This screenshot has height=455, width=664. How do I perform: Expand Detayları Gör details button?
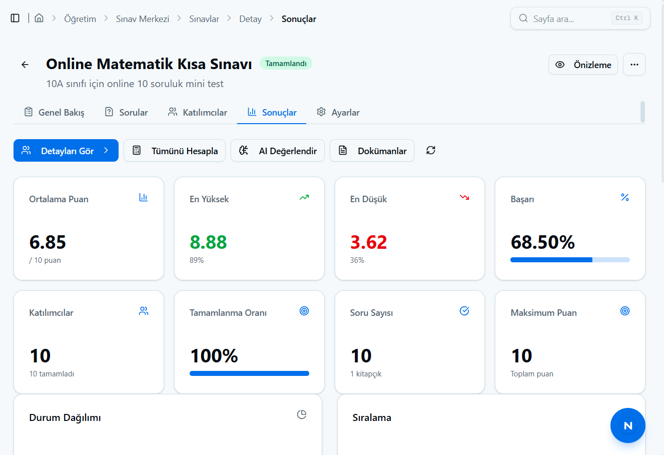pyautogui.click(x=66, y=151)
